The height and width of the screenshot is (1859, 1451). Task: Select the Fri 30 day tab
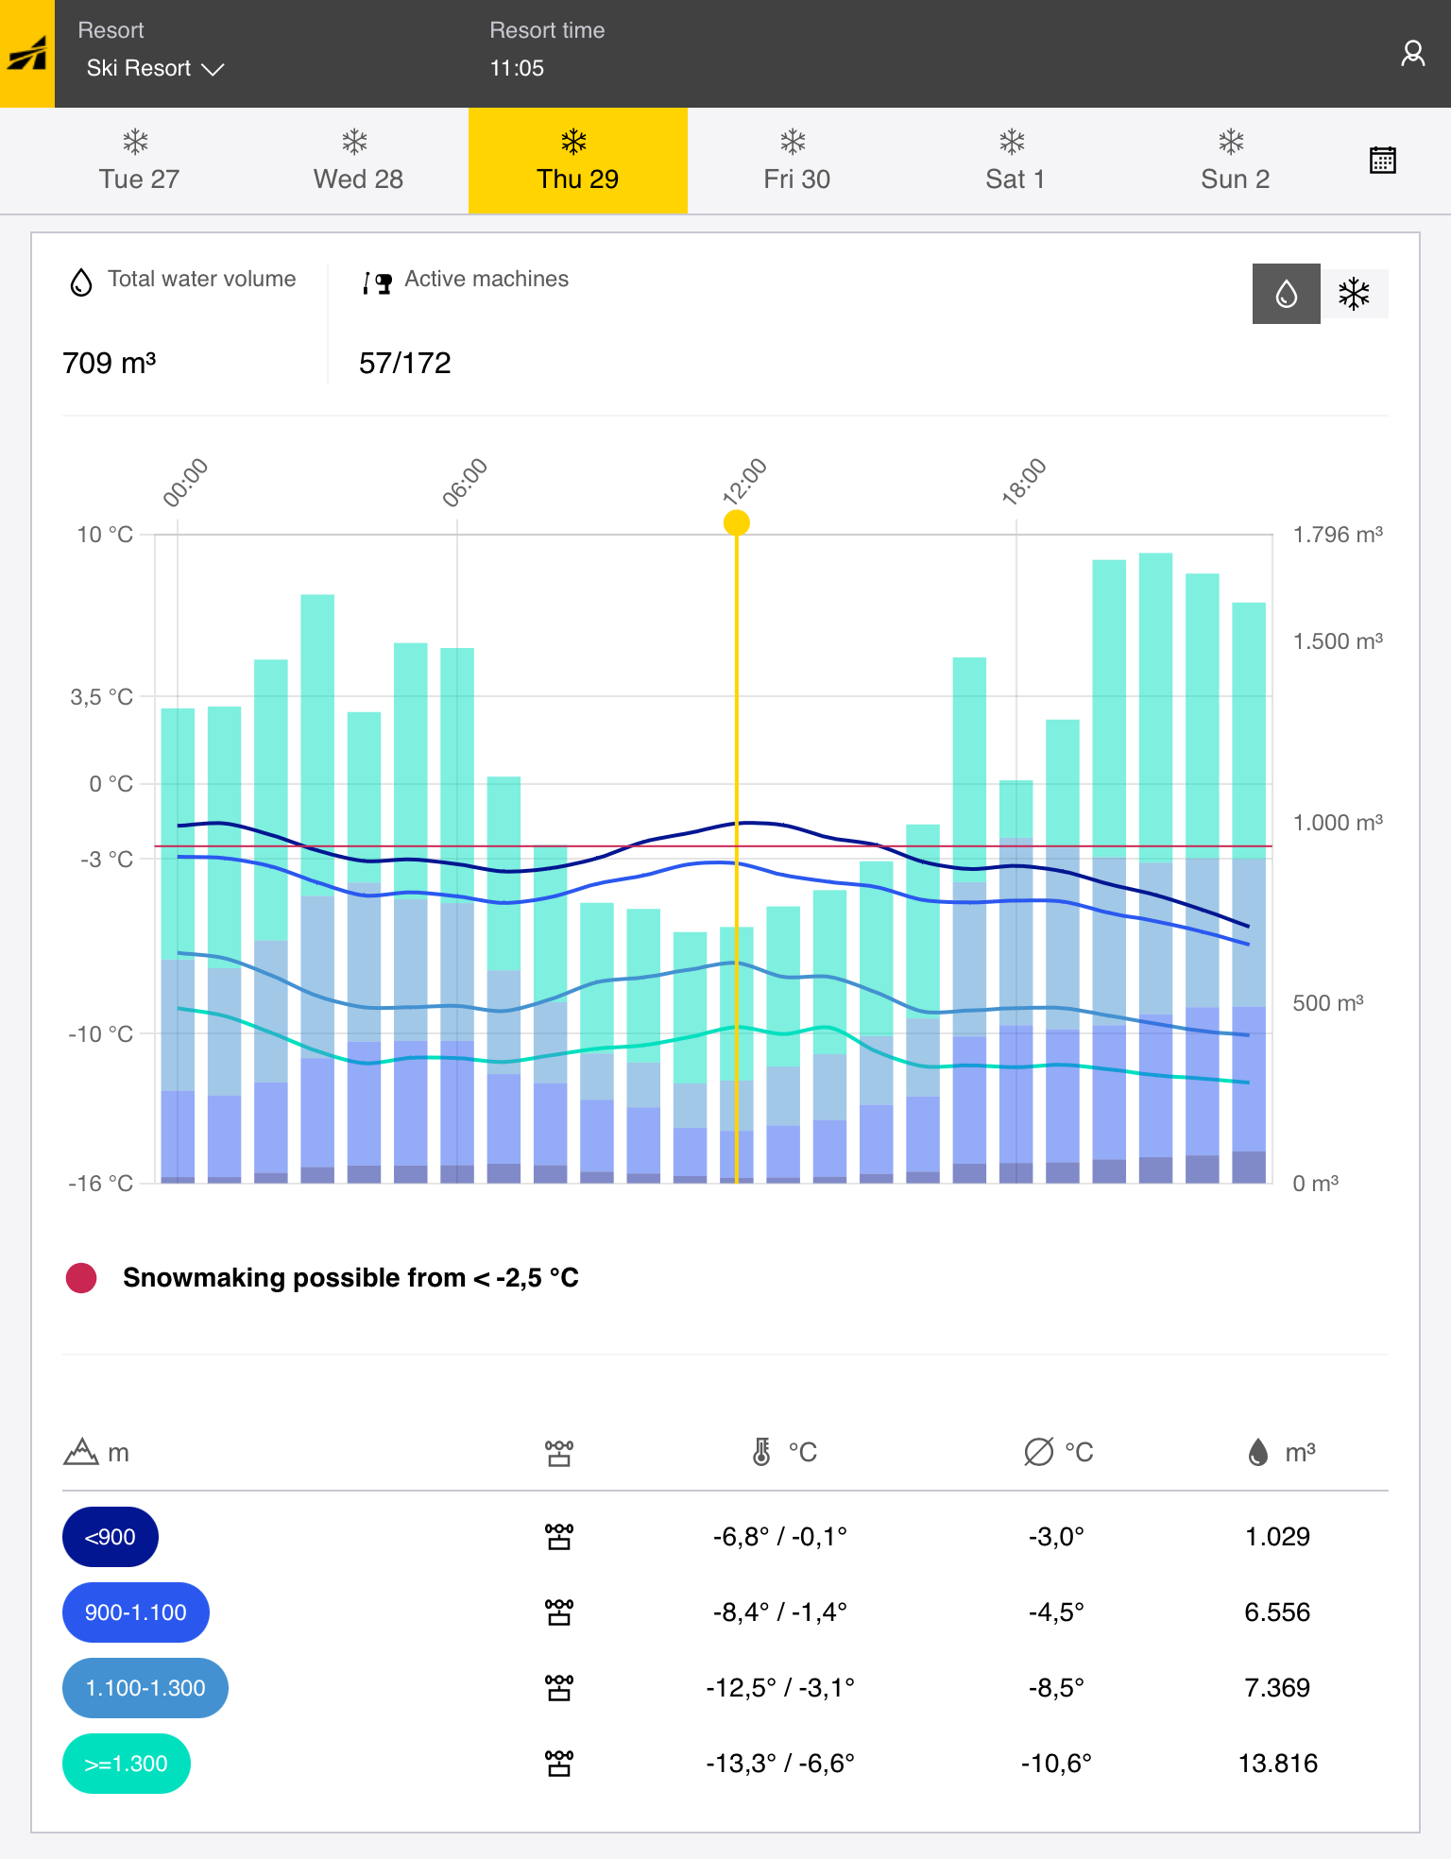[x=796, y=161]
